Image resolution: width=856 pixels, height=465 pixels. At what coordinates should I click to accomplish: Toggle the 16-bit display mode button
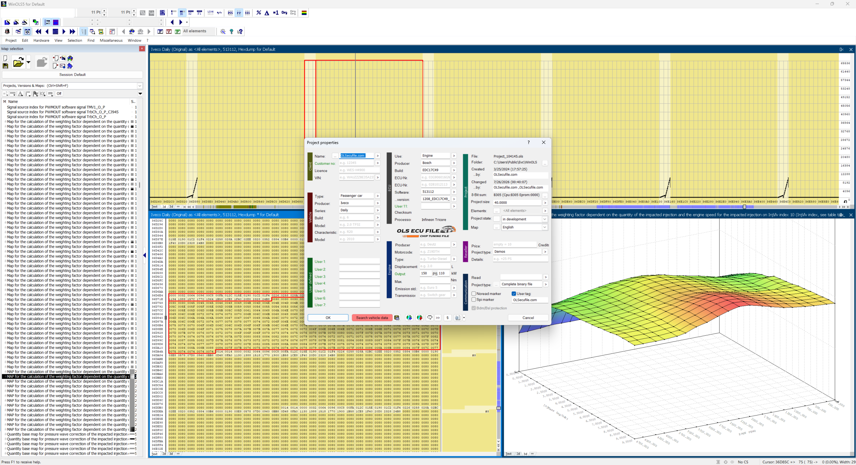click(x=182, y=13)
